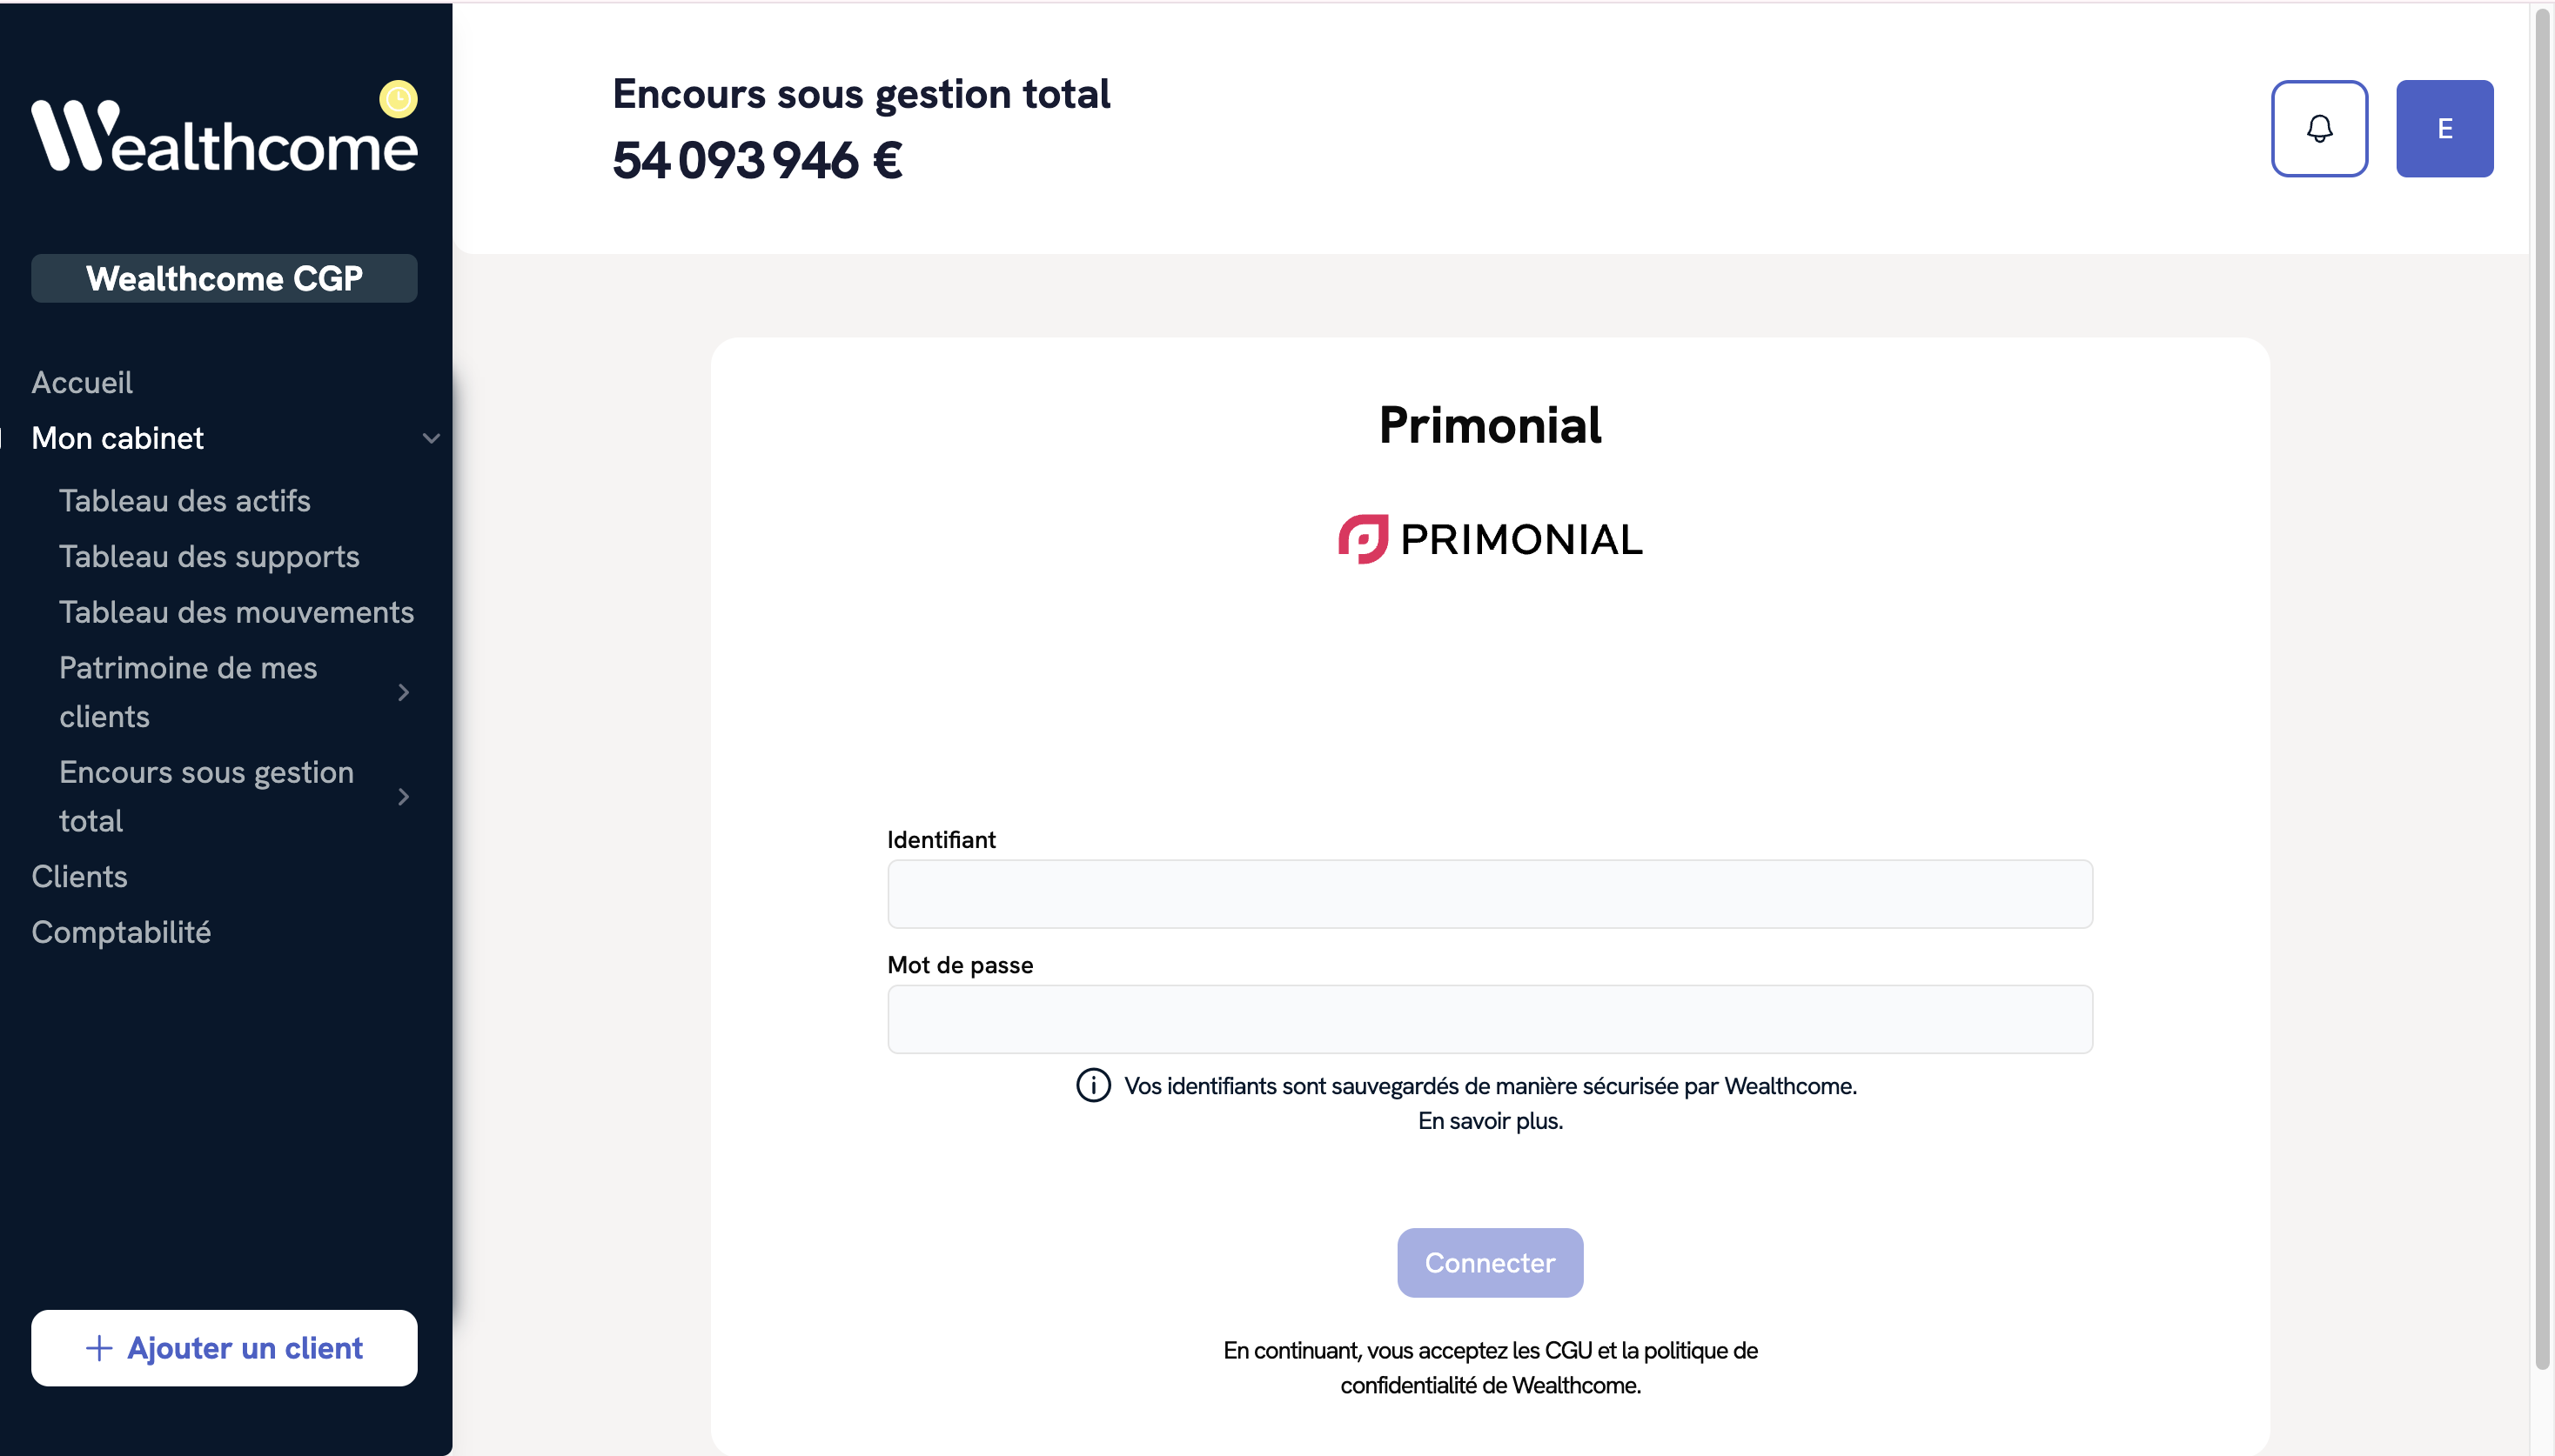Expand Encours sous gestion total submenu
This screenshot has width=2555, height=1456.
point(403,797)
